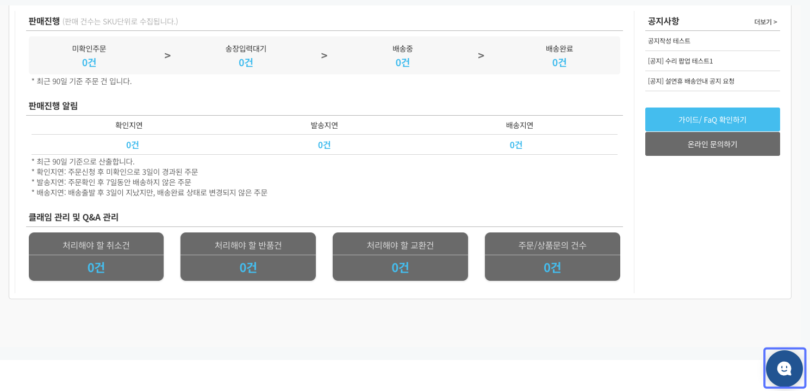Click note about 확인지연 3일 경과 주문
The height and width of the screenshot is (391, 810).
click(x=115, y=172)
